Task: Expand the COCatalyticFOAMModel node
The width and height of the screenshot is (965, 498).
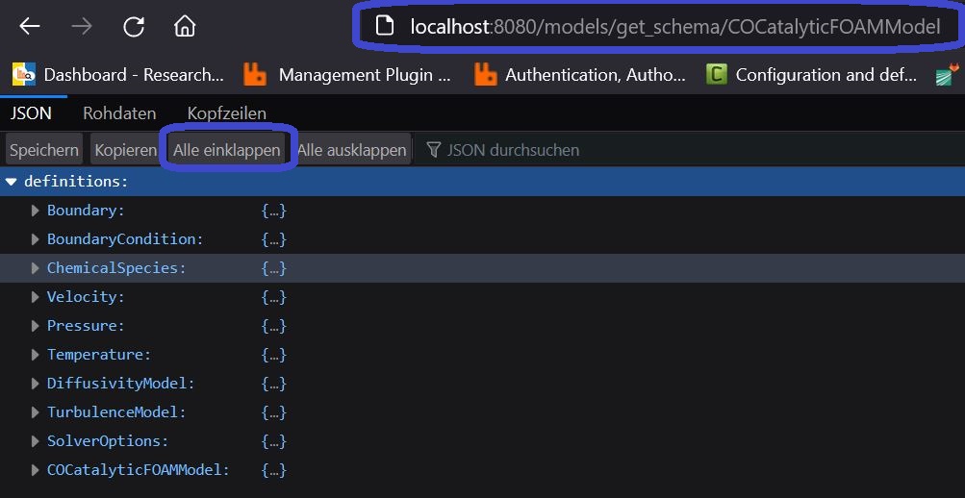Action: point(35,470)
